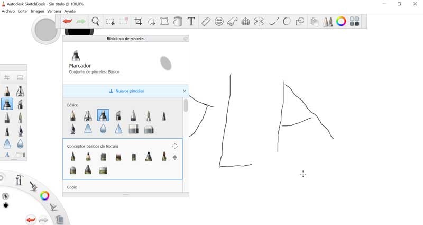Open the color wheel in the lagoon
Image resolution: width=423 pixels, height=225 pixels.
pyautogui.click(x=44, y=195)
